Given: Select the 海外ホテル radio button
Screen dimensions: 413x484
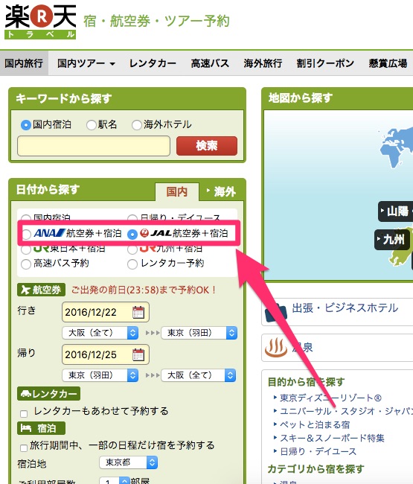Looking at the screenshot, I should click(136, 125).
